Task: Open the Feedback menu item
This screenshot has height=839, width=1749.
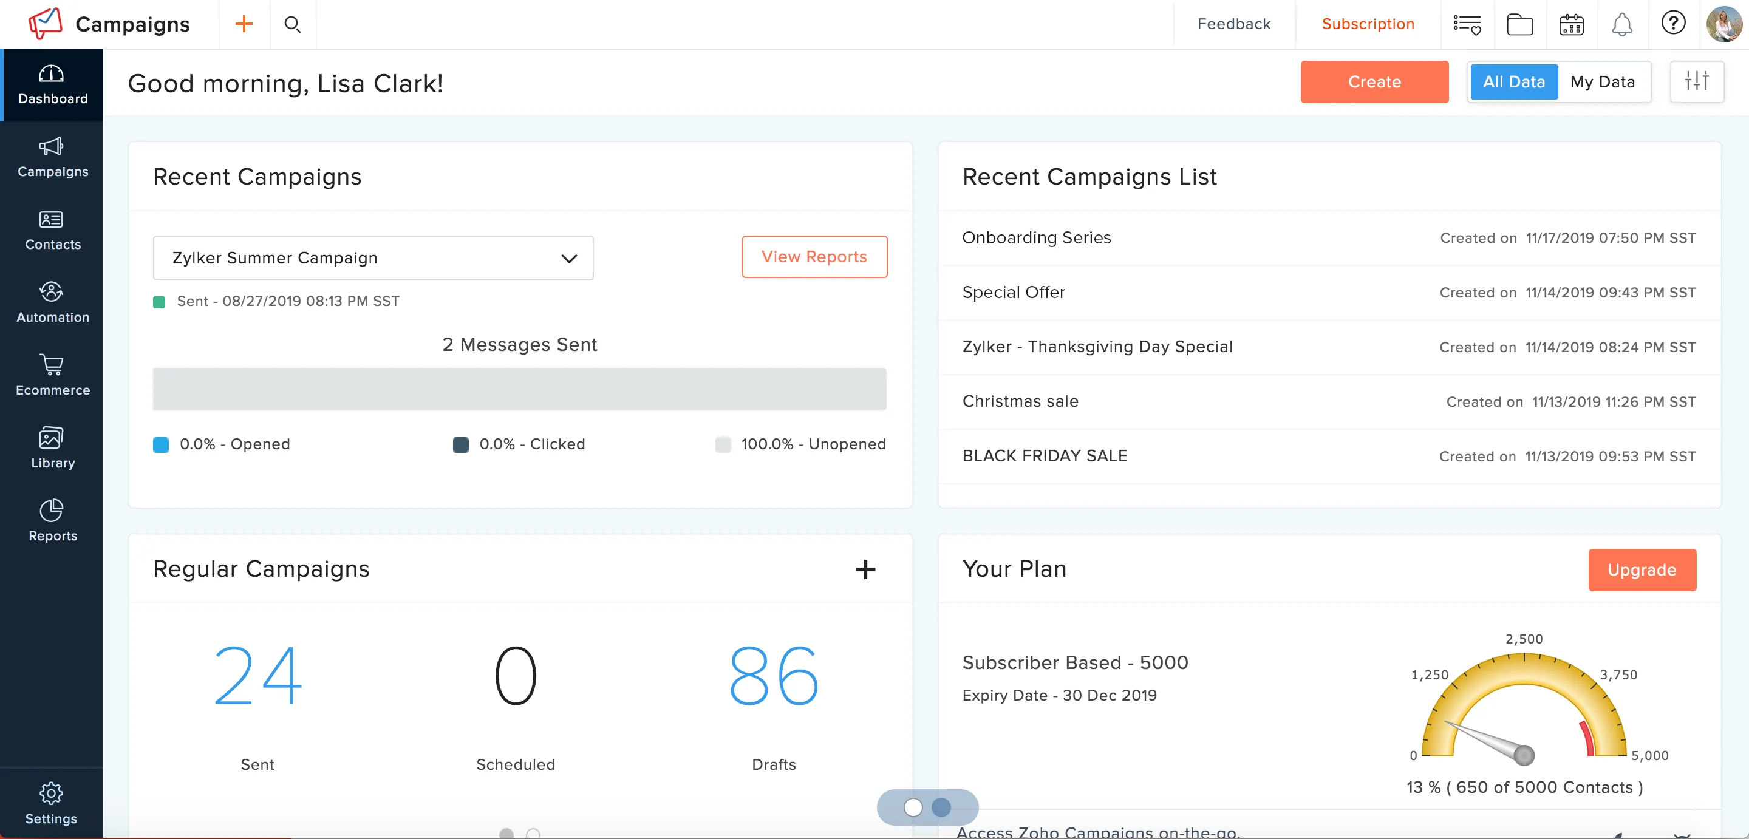Action: tap(1233, 24)
